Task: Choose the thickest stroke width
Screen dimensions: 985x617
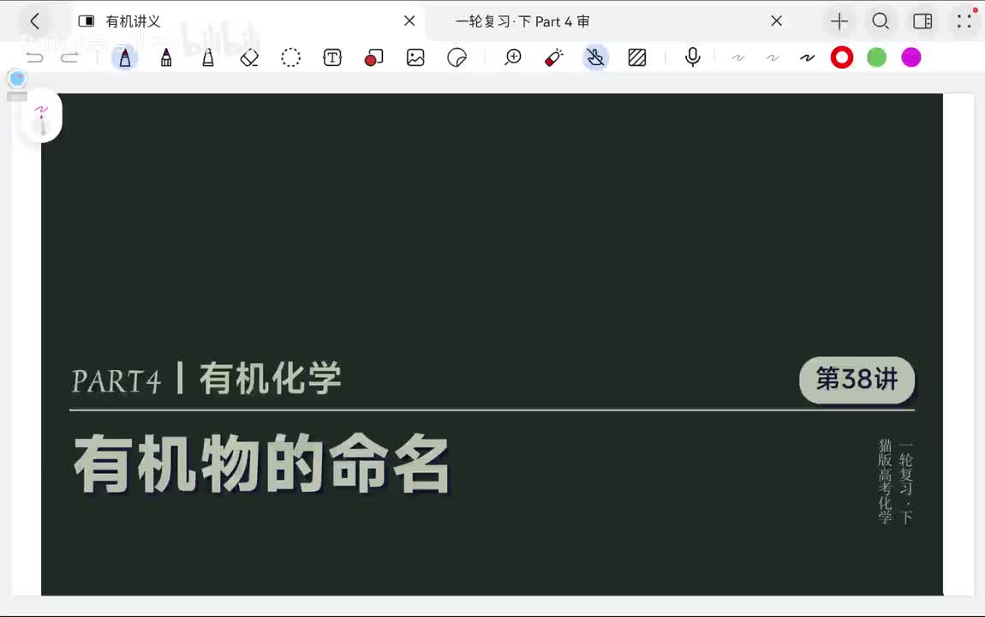Action: (x=807, y=57)
